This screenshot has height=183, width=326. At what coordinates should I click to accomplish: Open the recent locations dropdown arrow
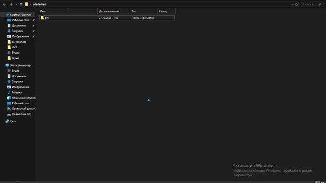(16, 4)
